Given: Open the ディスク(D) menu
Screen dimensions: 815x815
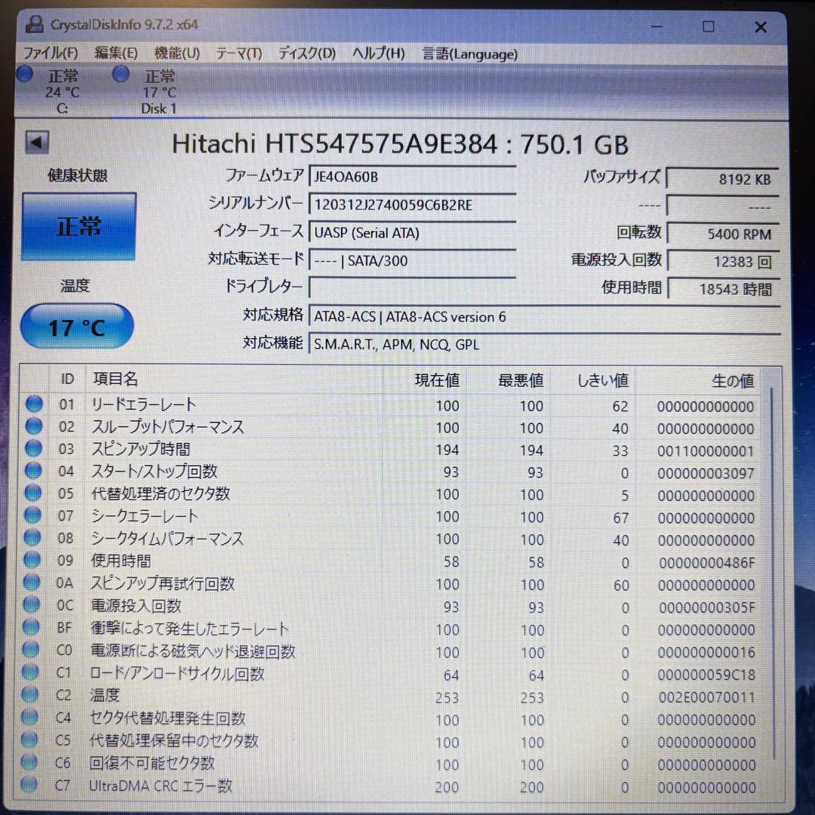Looking at the screenshot, I should click(x=306, y=53).
